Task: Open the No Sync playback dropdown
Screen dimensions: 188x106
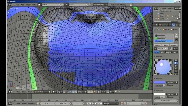Action: pyautogui.click(x=111, y=103)
